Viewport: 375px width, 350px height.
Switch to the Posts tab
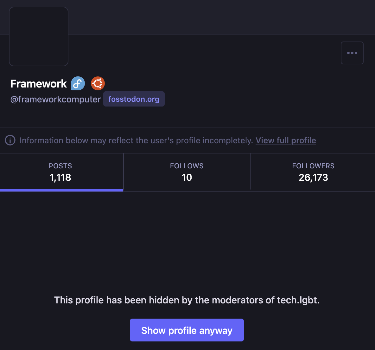(60, 166)
